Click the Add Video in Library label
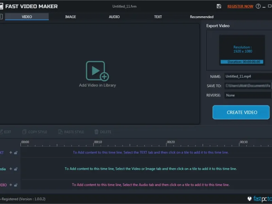The width and height of the screenshot is (272, 204). [97, 85]
